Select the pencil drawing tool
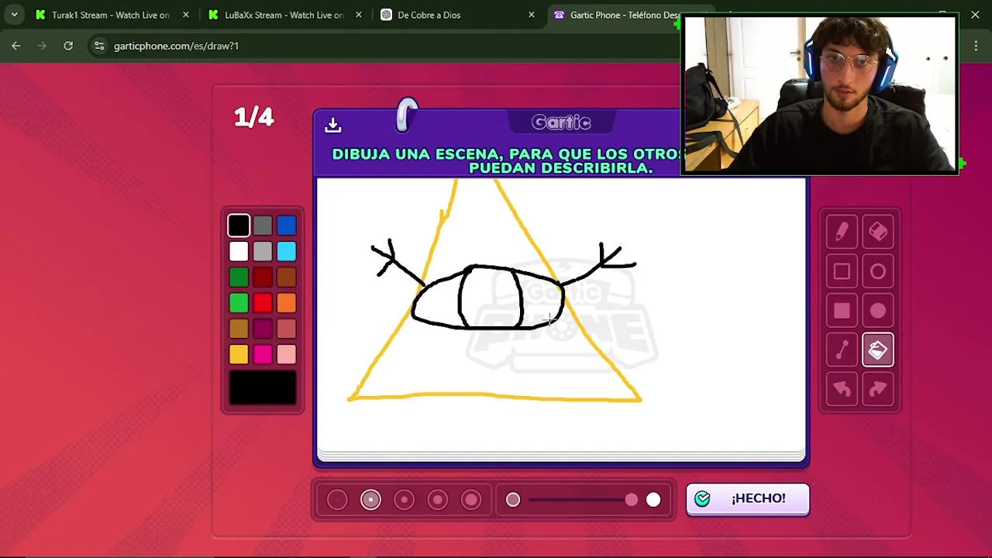 coord(842,232)
